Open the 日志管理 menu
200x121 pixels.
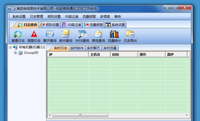pos(36,17)
